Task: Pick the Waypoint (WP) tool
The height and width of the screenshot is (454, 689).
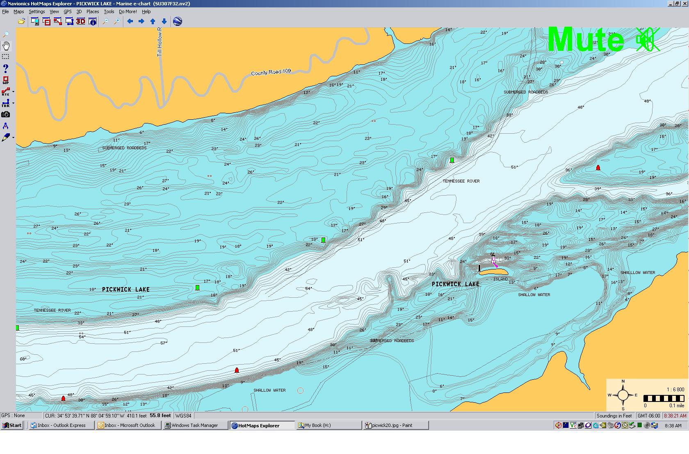Action: [6, 80]
